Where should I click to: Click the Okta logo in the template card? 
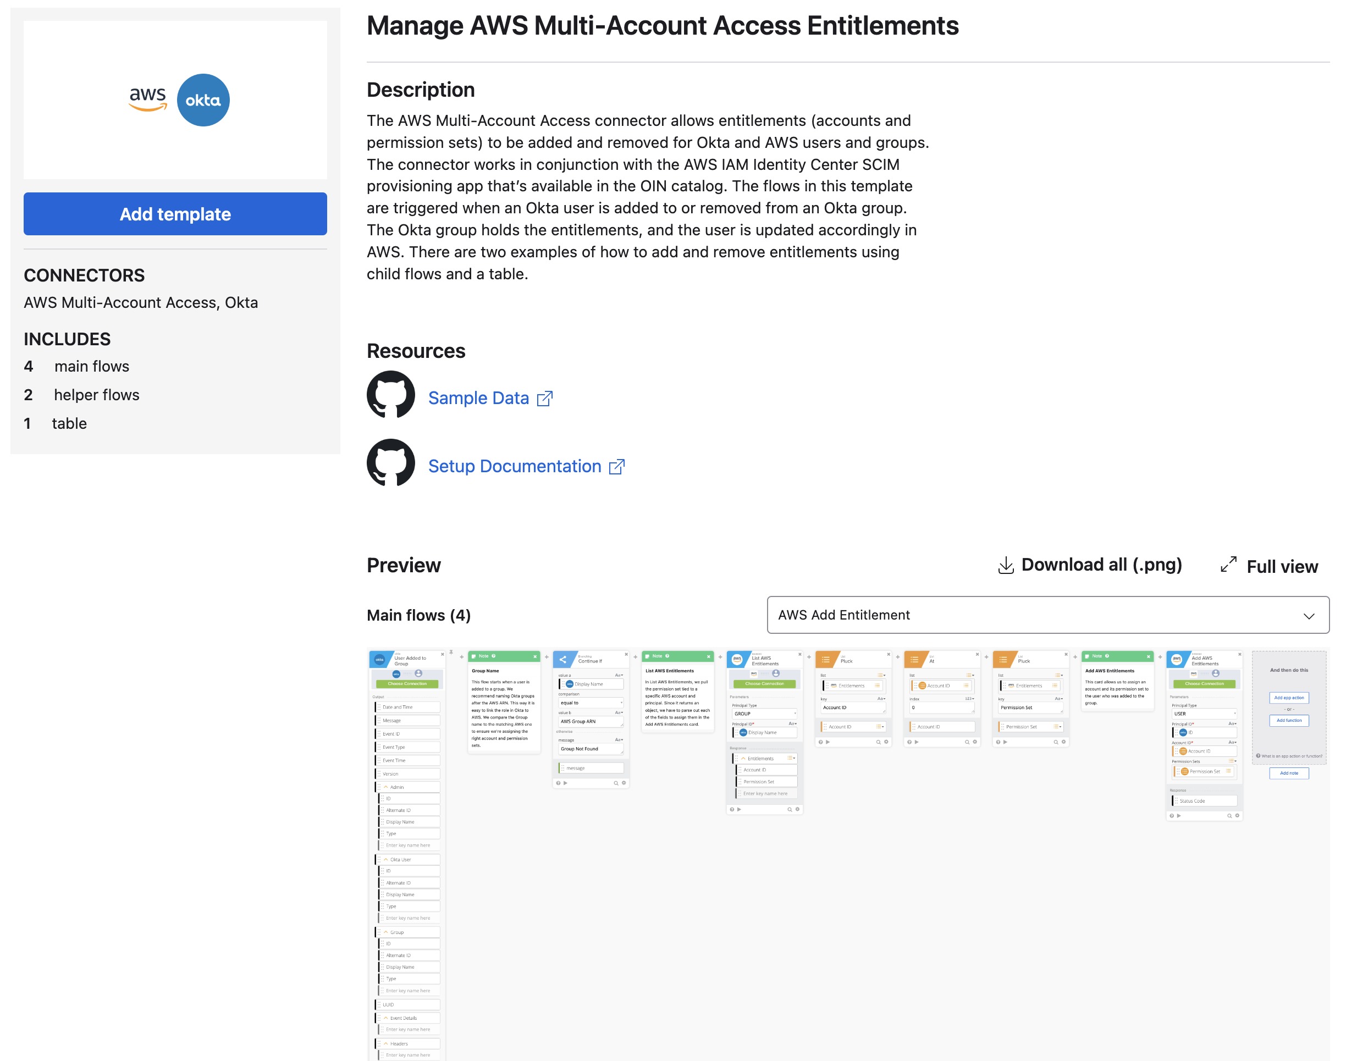203,100
